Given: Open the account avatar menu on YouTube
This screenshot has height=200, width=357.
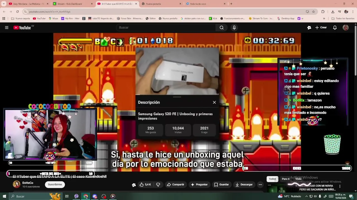Looking at the screenshot, I should 346,27.
